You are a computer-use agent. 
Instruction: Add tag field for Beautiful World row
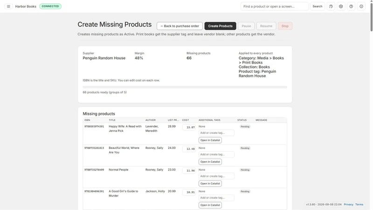coord(216,154)
